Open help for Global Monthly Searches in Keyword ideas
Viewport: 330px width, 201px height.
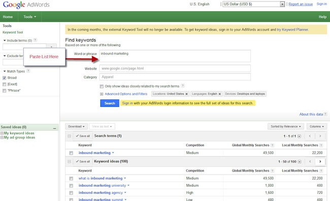click(x=272, y=170)
